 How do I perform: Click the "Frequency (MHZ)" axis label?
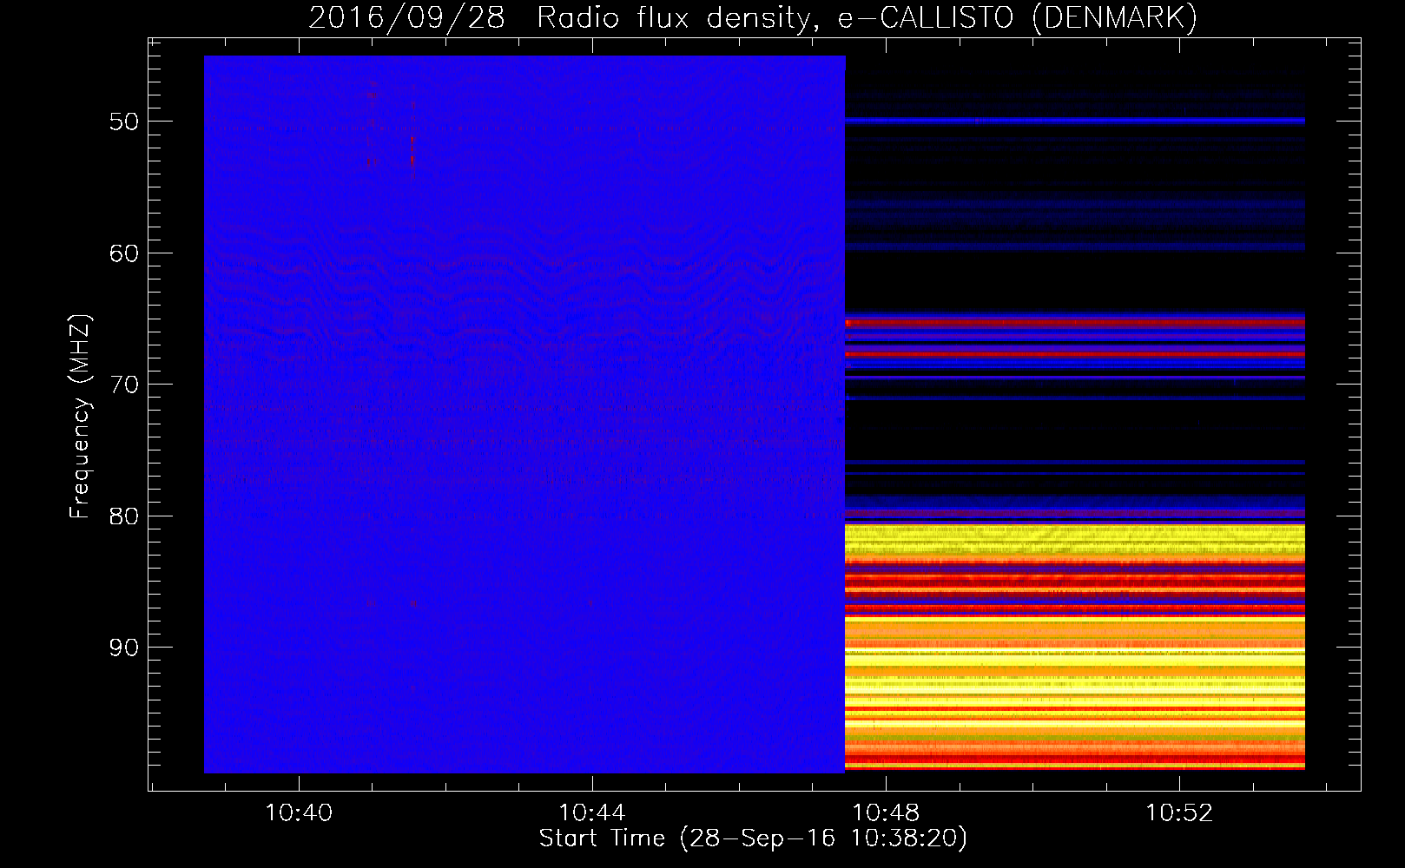[80, 417]
